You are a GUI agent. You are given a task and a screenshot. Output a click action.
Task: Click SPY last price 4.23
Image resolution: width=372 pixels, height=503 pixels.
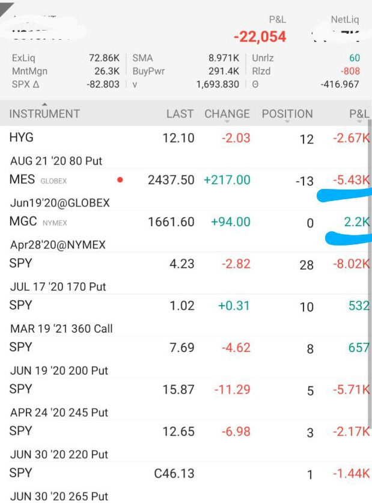pyautogui.click(x=181, y=264)
